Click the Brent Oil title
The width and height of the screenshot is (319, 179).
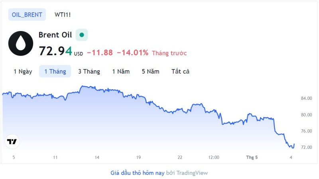55,35
